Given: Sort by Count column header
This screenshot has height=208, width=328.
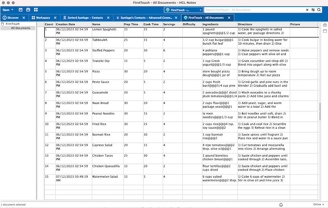Looking at the screenshot, I should coord(50,24).
